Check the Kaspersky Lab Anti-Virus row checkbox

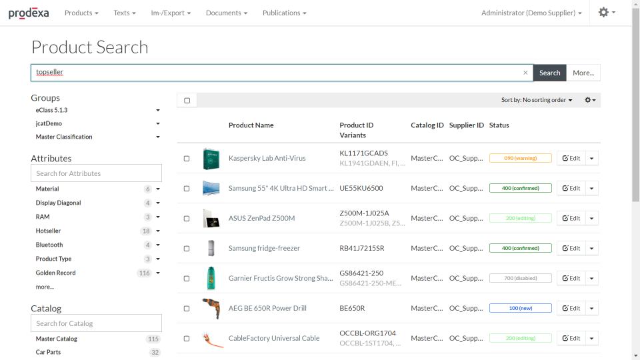point(187,159)
